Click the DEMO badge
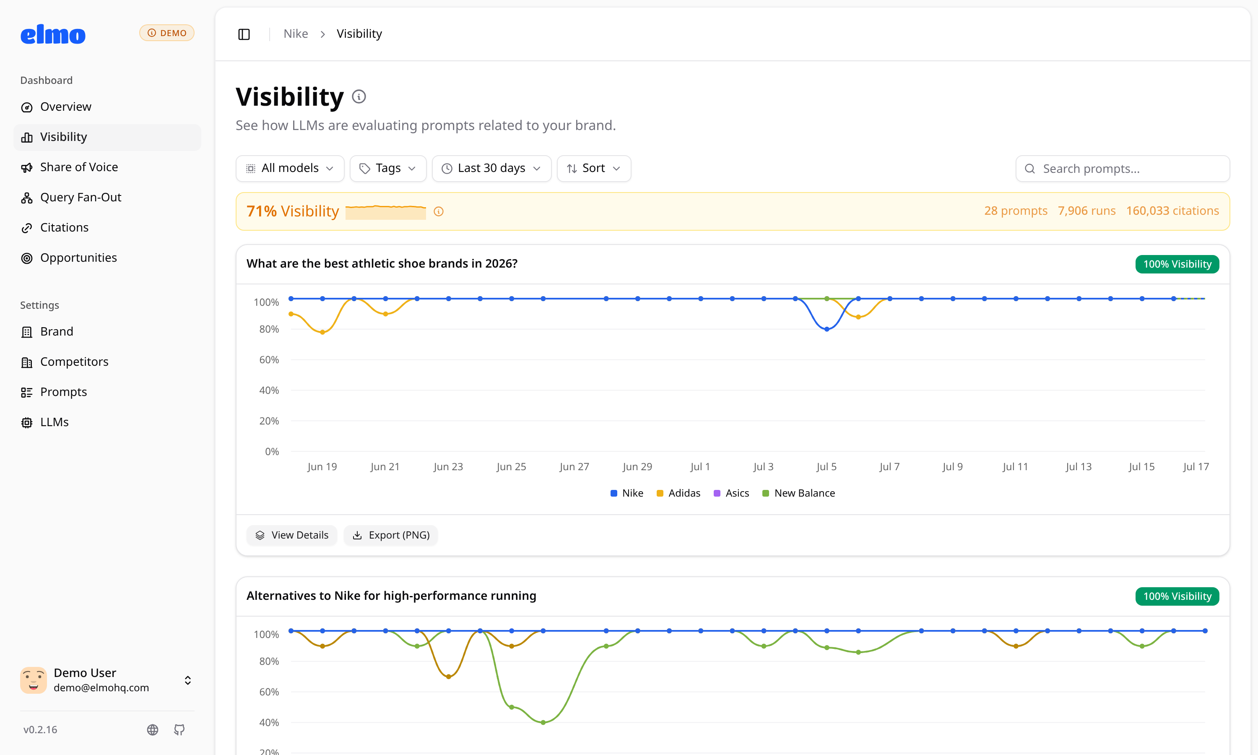This screenshot has width=1258, height=755. point(167,33)
